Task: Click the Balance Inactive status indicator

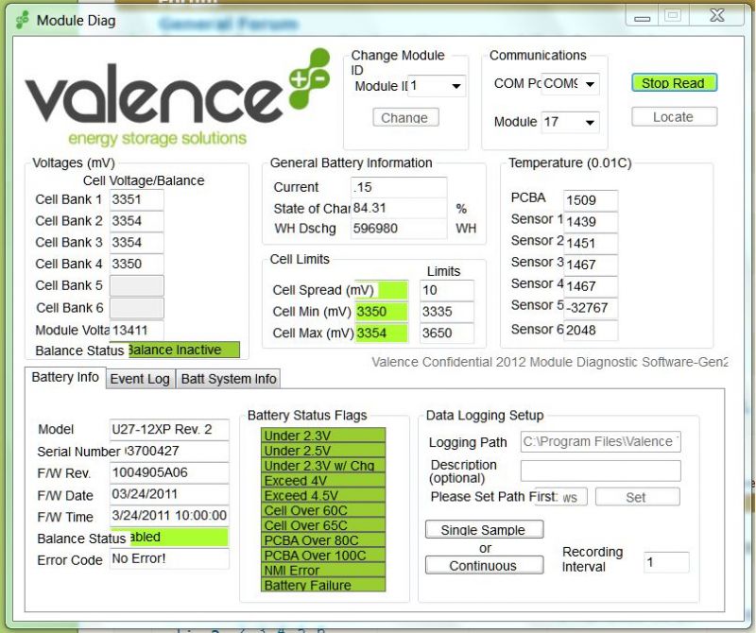Action: pyautogui.click(x=183, y=350)
